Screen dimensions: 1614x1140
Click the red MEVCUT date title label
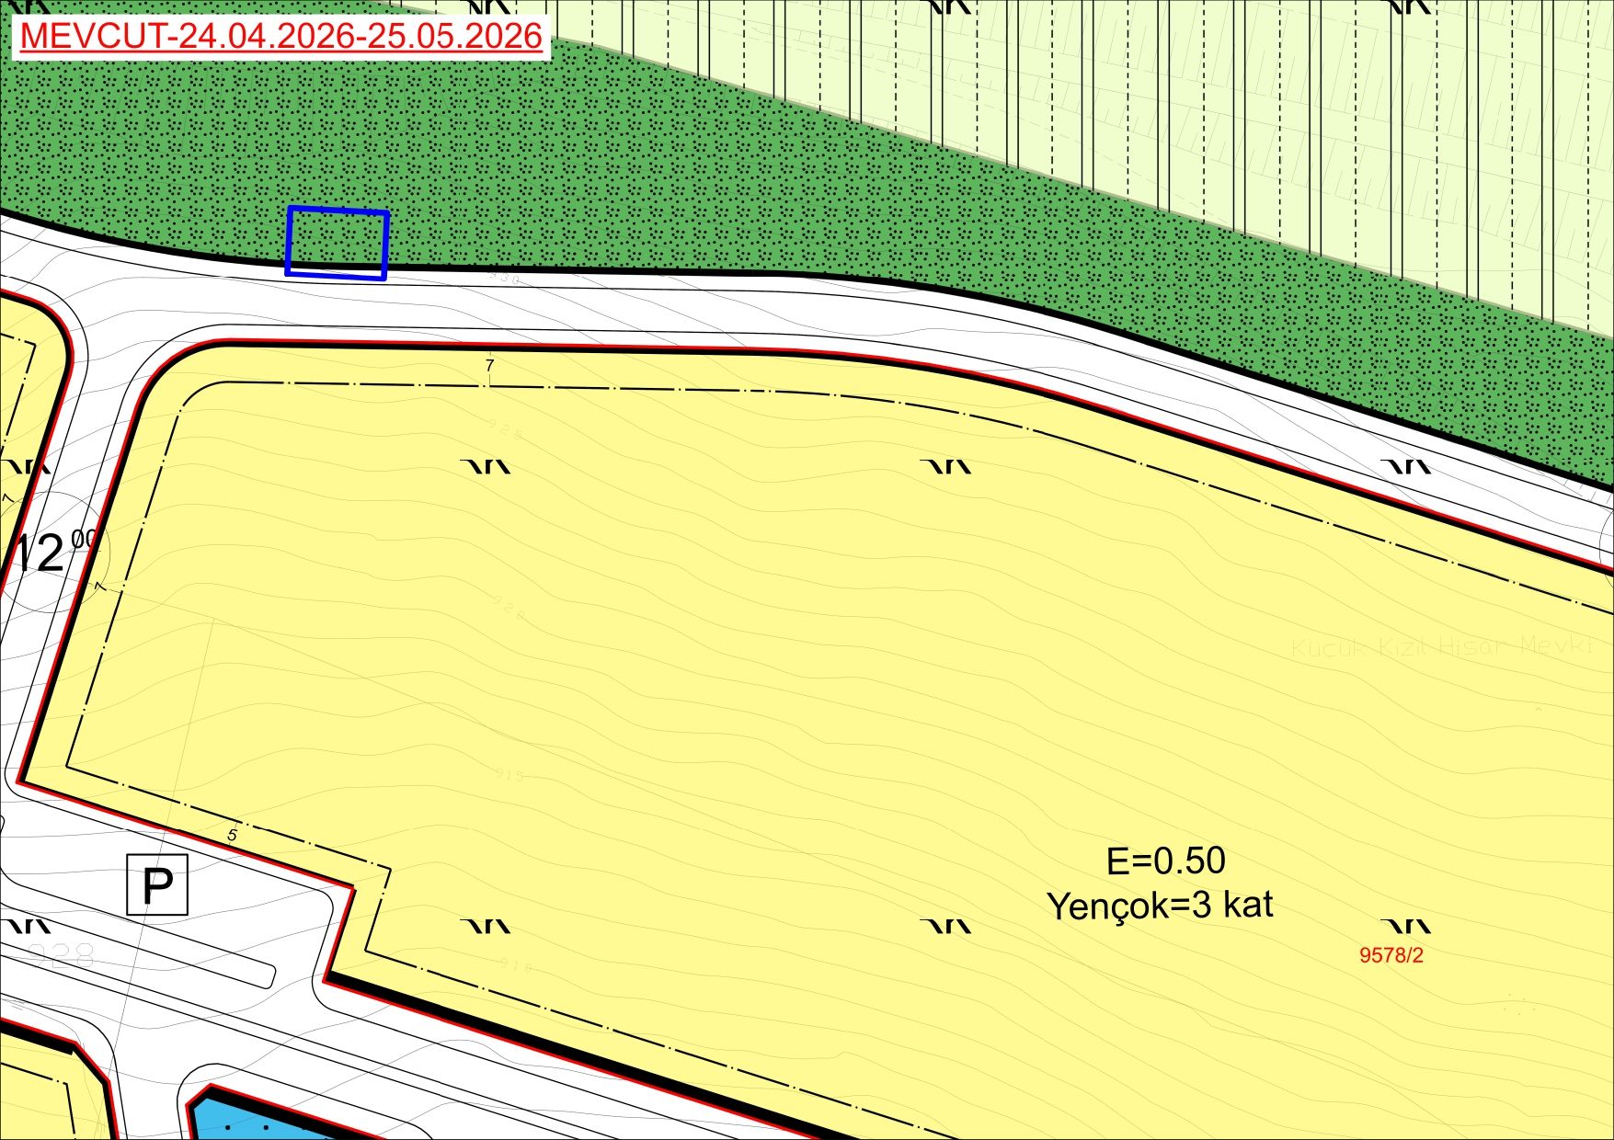tap(280, 37)
